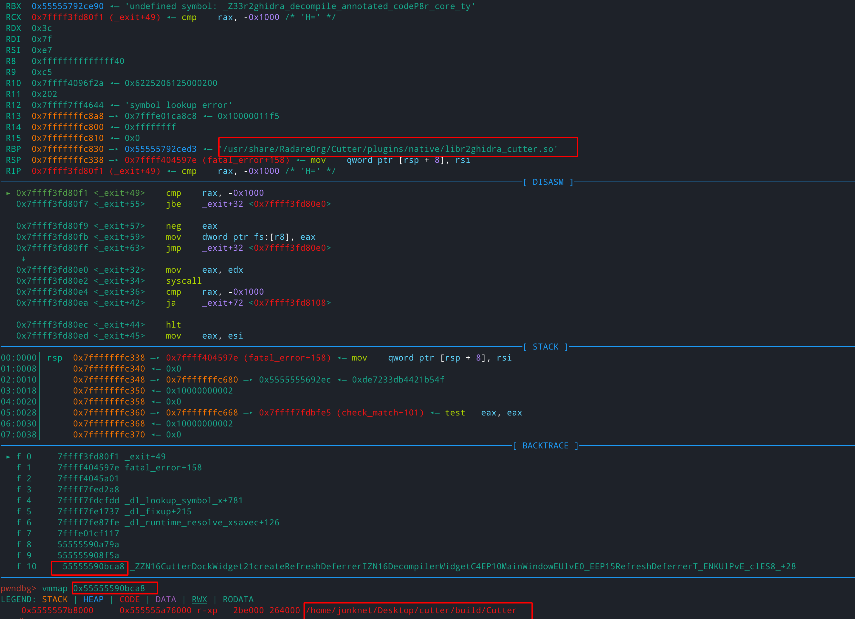The width and height of the screenshot is (855, 619).
Task: Click the pwndbg> command prompt line
Action: [x=18, y=588]
